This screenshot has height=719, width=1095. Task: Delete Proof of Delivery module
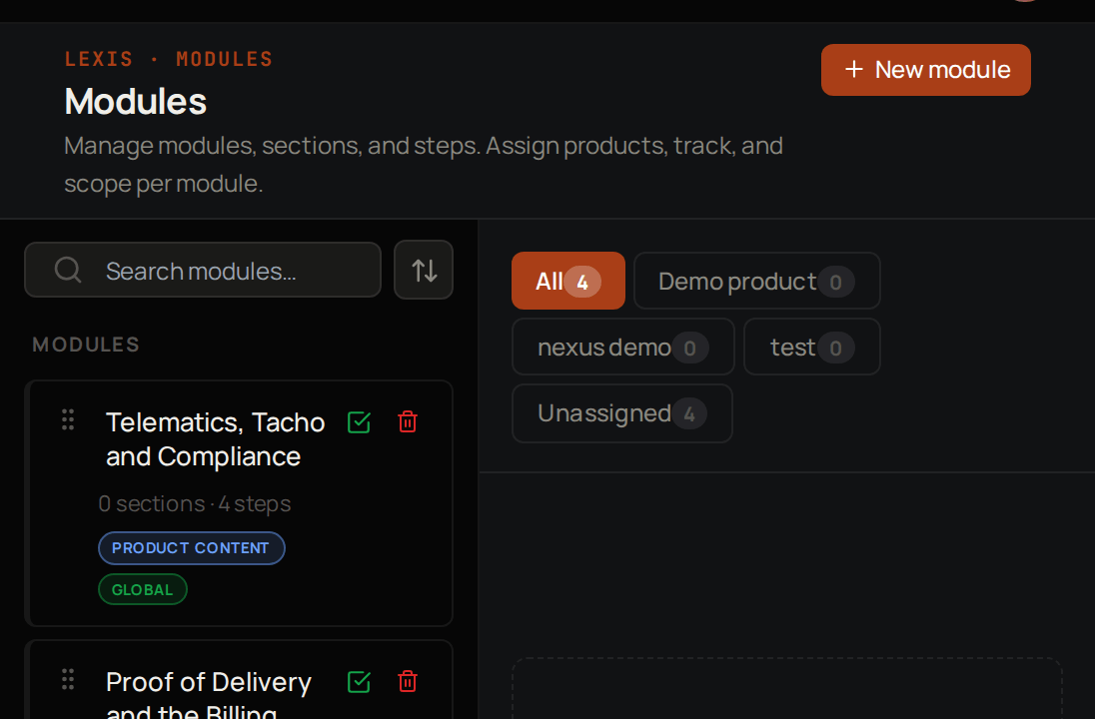[x=408, y=682]
